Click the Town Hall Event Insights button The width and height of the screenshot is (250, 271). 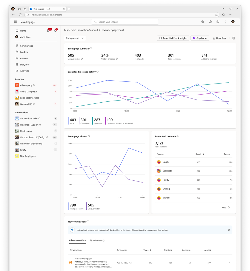click(173, 38)
